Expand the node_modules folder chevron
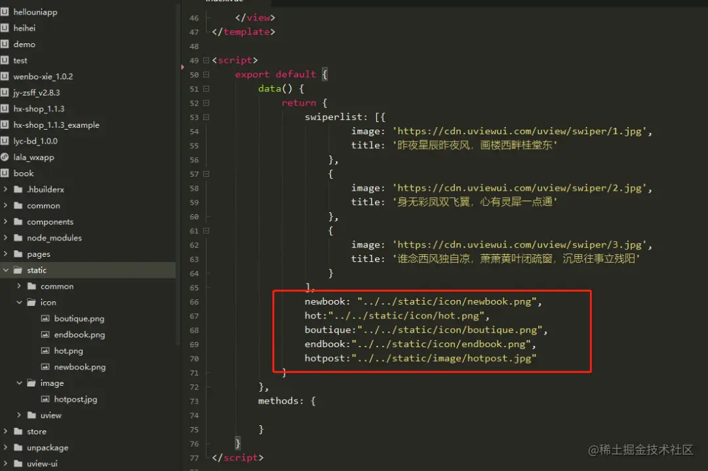 coord(5,238)
